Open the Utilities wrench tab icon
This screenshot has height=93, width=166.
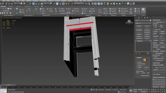click(150, 18)
